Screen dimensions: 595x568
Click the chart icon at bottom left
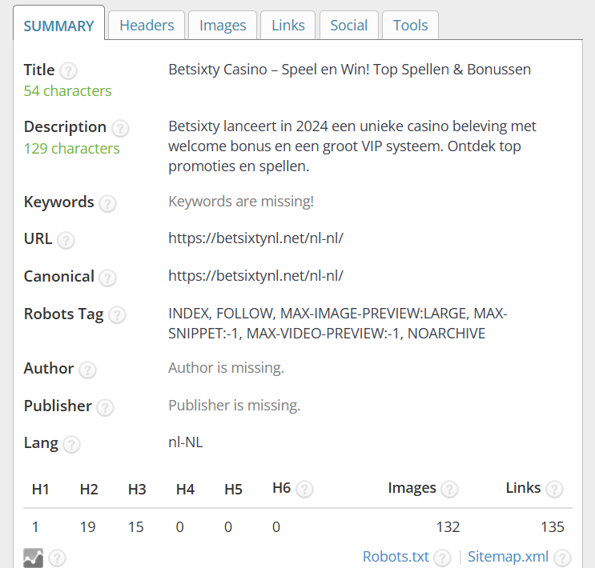34,558
